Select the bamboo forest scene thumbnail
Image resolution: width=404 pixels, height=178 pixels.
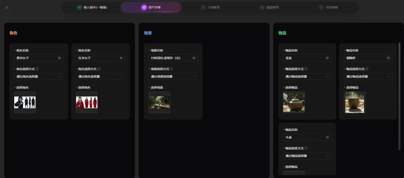pyautogui.click(x=159, y=102)
